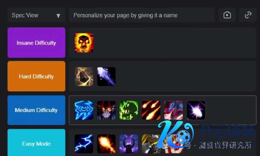Select the hooded figure icon in Hard tier
The width and height of the screenshot is (260, 156).
84,76
